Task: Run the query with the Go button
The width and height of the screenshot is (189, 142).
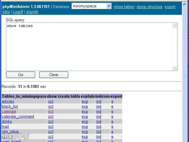Action: click(21, 75)
